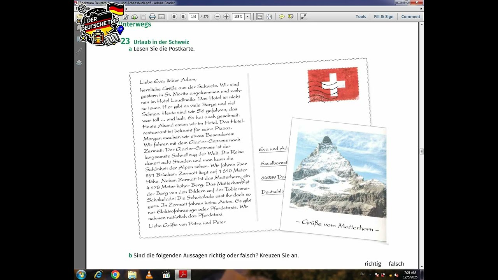Viewport: 498px width, 280px height.
Task: Click the greeting 'Liebe Eva, lieber Adam,'
Action: (168, 80)
